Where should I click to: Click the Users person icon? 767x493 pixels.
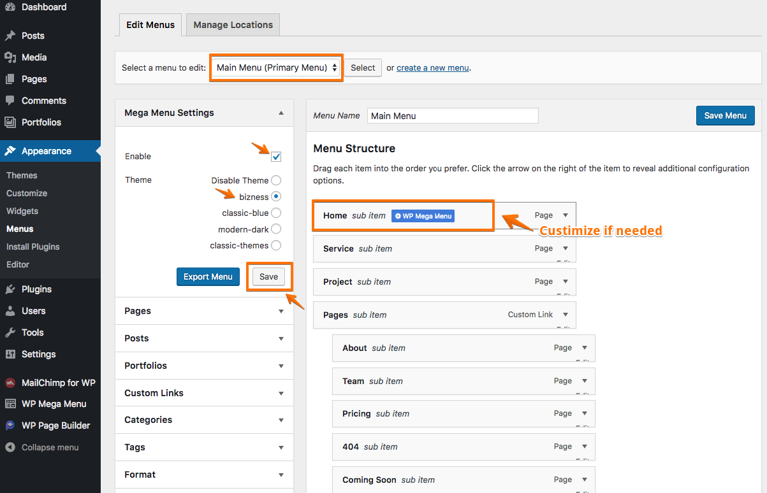click(10, 311)
